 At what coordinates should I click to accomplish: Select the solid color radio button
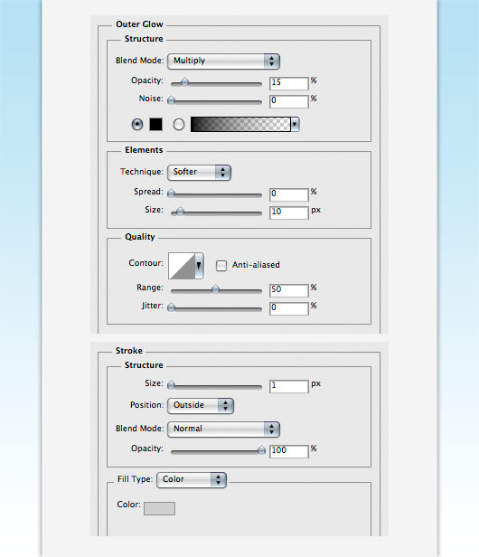click(137, 125)
